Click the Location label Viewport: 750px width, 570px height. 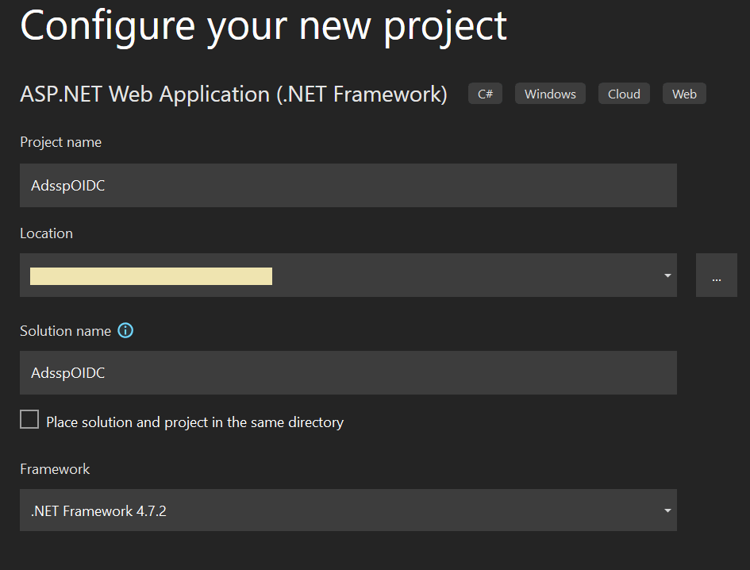pos(46,233)
